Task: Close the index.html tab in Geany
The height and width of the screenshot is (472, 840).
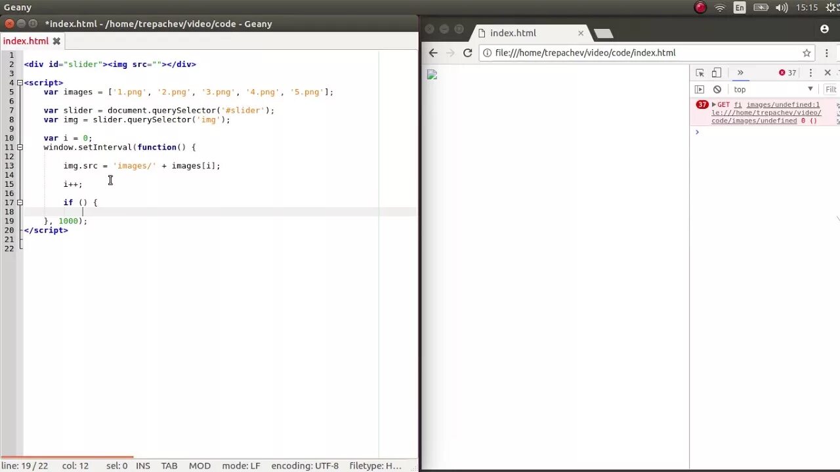Action: tap(56, 41)
